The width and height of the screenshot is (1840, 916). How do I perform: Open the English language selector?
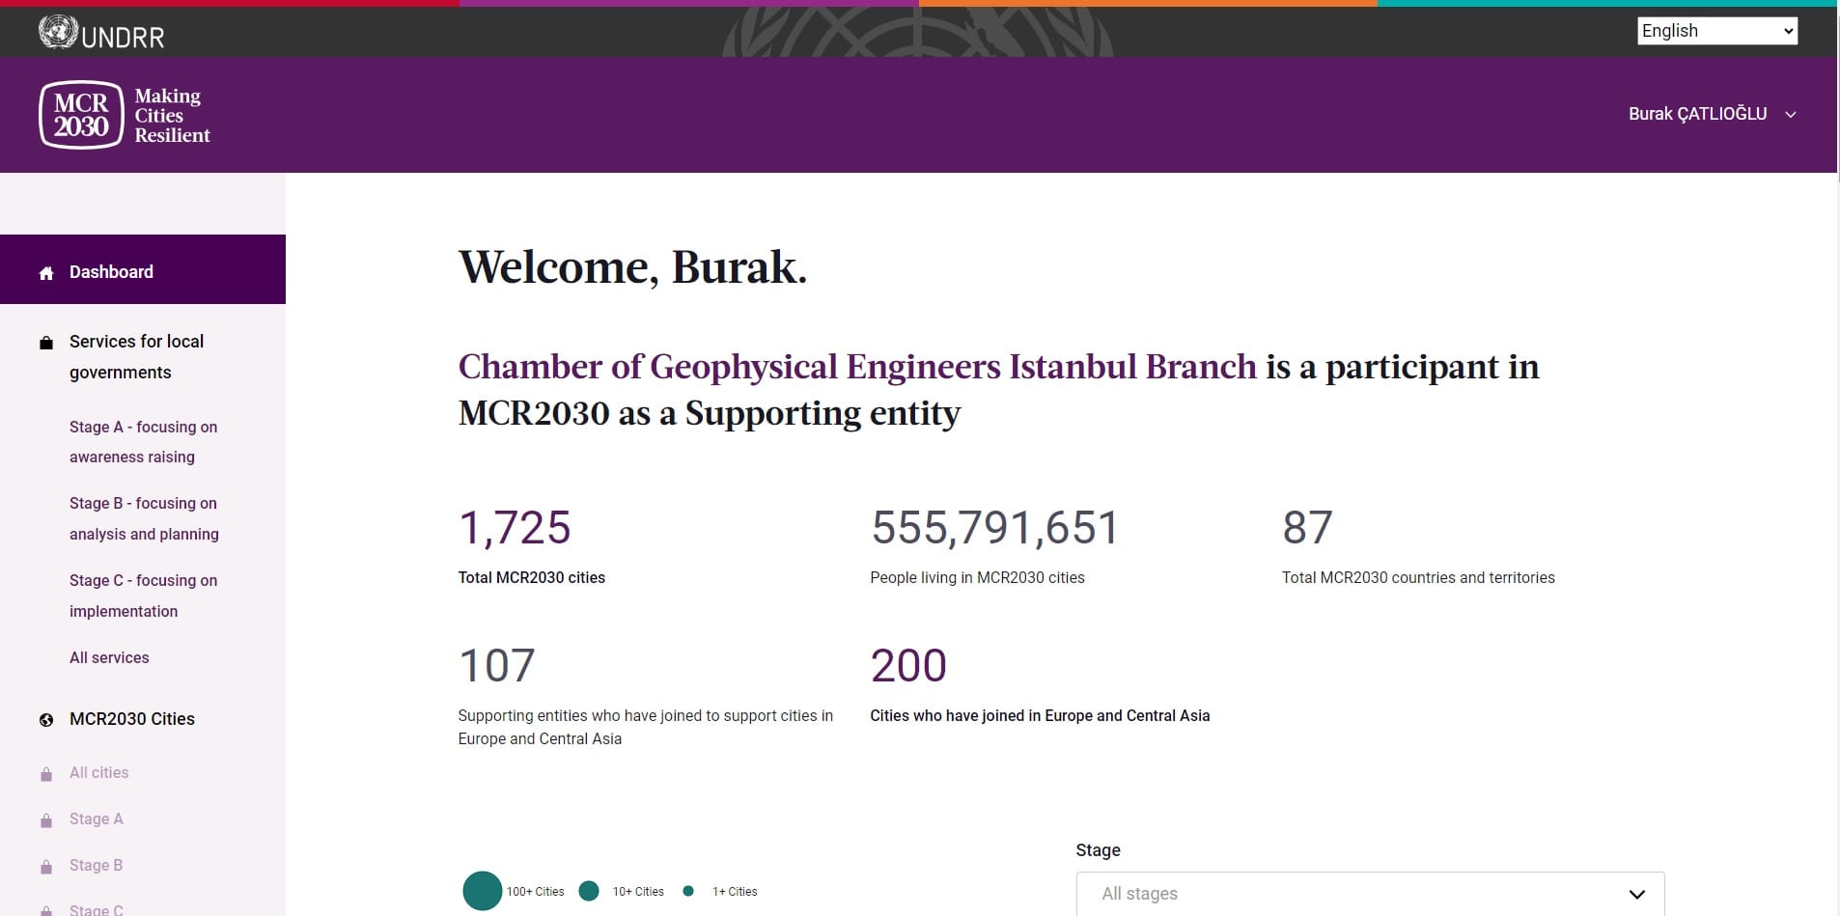click(1716, 31)
